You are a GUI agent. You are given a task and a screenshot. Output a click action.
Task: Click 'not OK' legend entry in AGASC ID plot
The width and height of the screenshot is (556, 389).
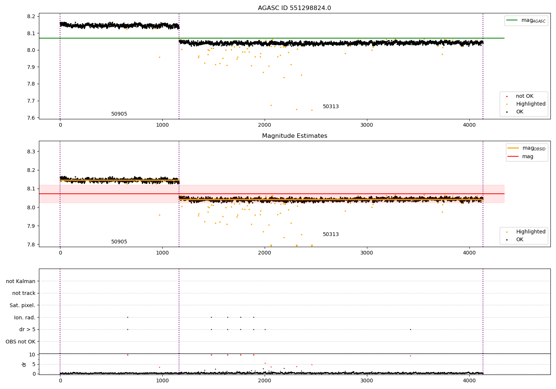tap(524, 96)
